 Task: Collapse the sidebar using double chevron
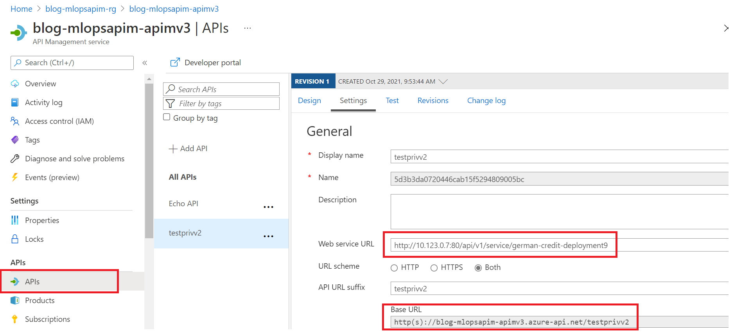[145, 63]
